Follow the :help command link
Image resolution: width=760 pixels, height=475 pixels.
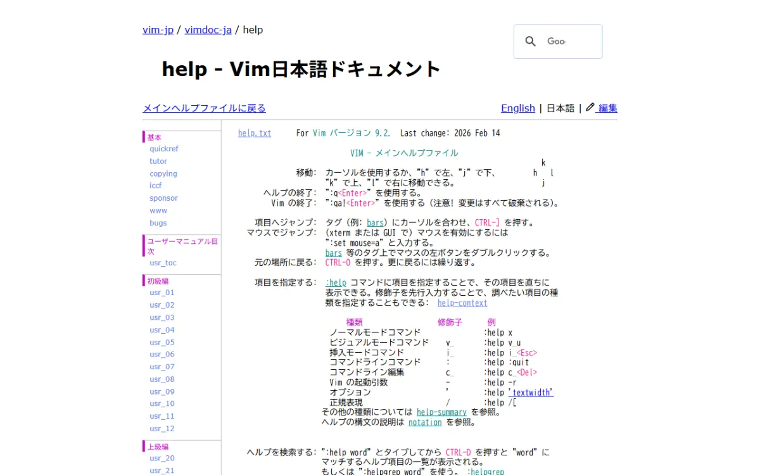(336, 283)
